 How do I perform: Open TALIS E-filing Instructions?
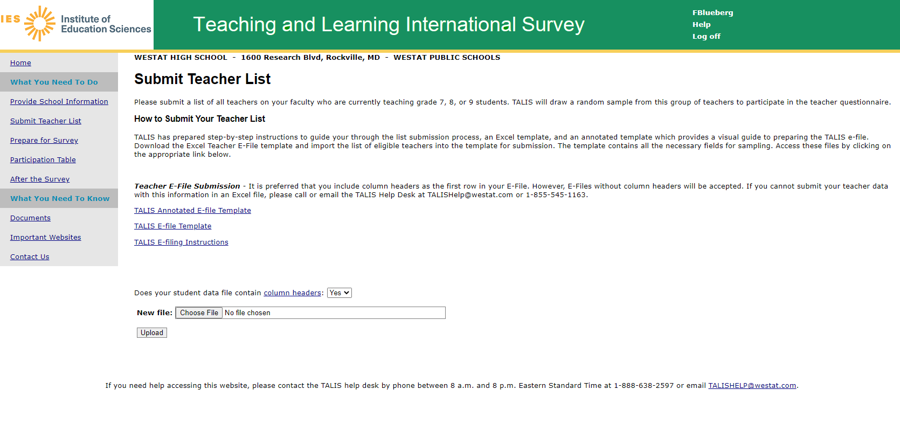pyautogui.click(x=181, y=242)
